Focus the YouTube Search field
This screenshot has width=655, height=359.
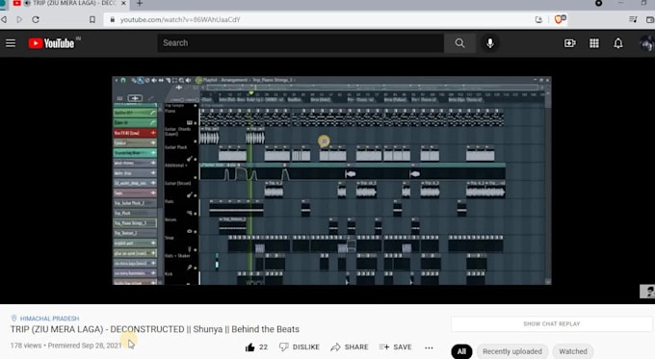coord(301,43)
